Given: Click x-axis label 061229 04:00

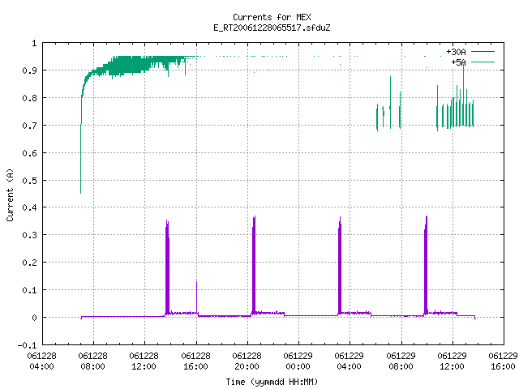Looking at the screenshot, I should [x=350, y=361].
